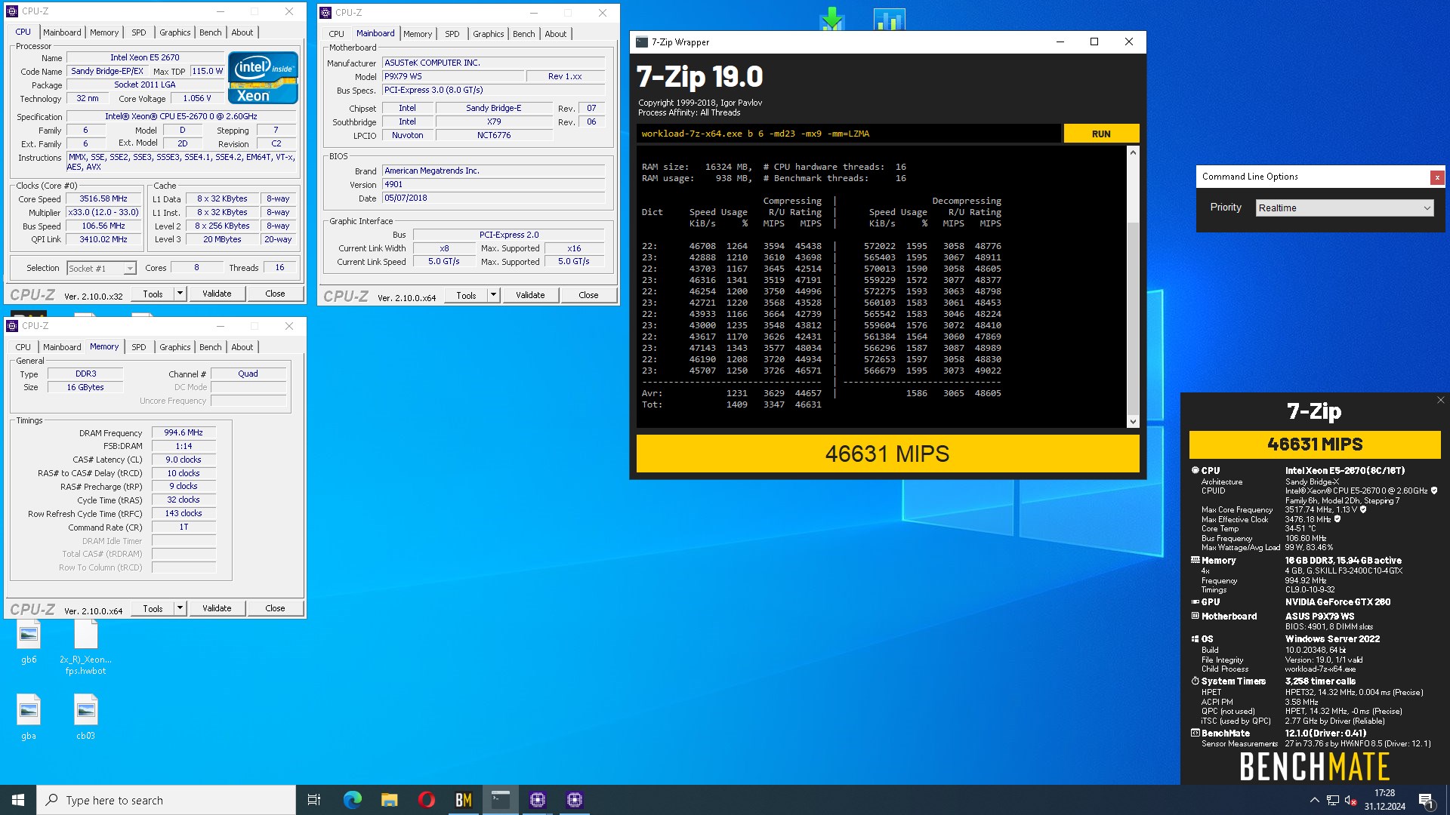This screenshot has height=815, width=1450.
Task: Click RUN button in 7-Zip Wrapper
Action: coord(1101,134)
